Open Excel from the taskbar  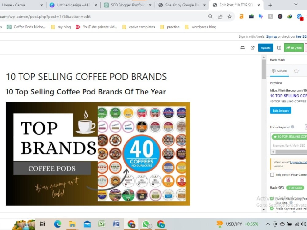click(102, 224)
